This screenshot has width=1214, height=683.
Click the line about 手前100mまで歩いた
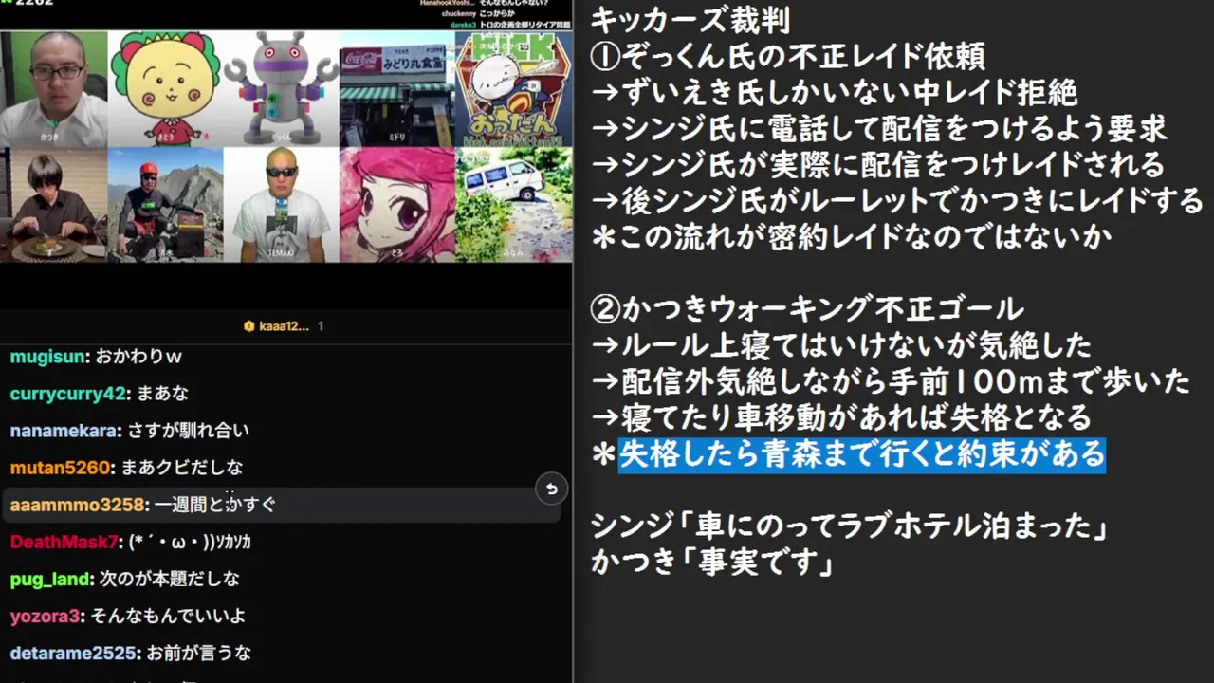point(891,381)
